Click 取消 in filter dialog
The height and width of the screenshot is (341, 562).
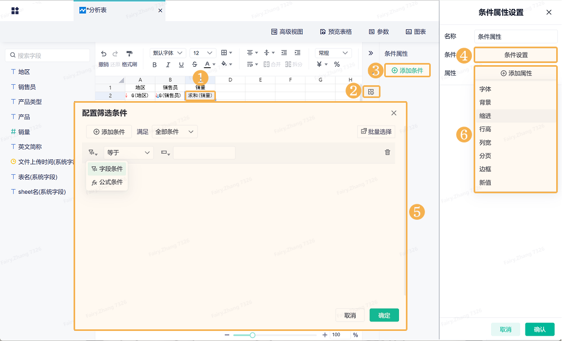pyautogui.click(x=350, y=315)
